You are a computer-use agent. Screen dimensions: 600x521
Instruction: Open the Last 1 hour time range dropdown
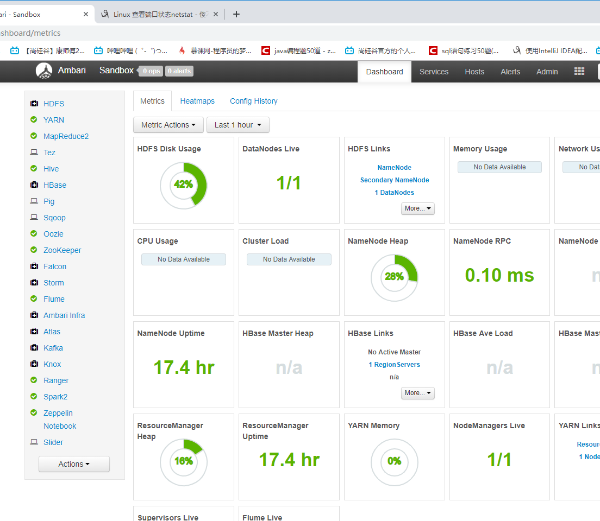click(237, 125)
